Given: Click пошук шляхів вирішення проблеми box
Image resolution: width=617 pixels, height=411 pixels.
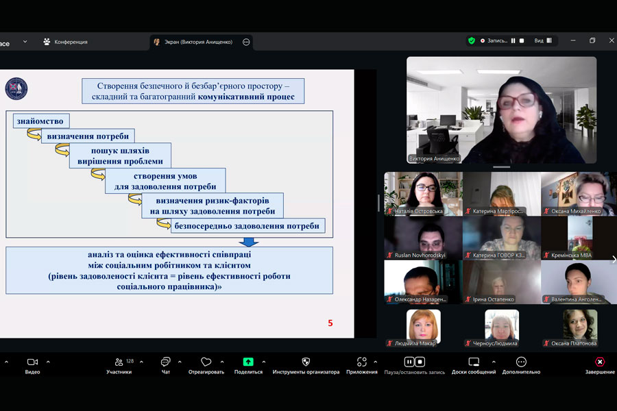Looking at the screenshot, I should 120,155.
